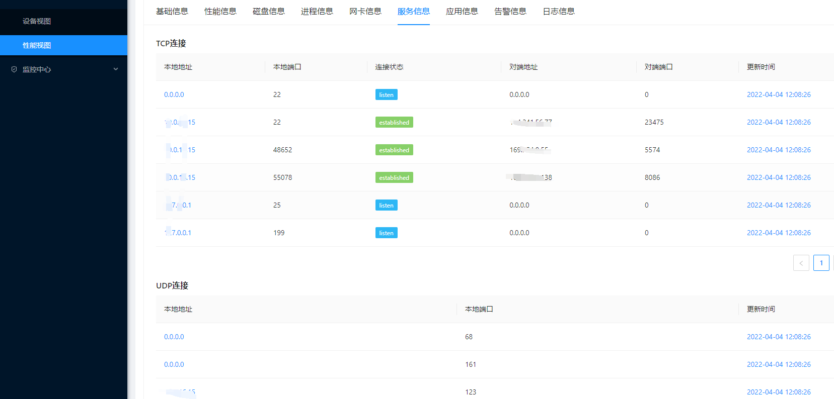
Task: Click local address in port 25 row
Action: point(178,205)
